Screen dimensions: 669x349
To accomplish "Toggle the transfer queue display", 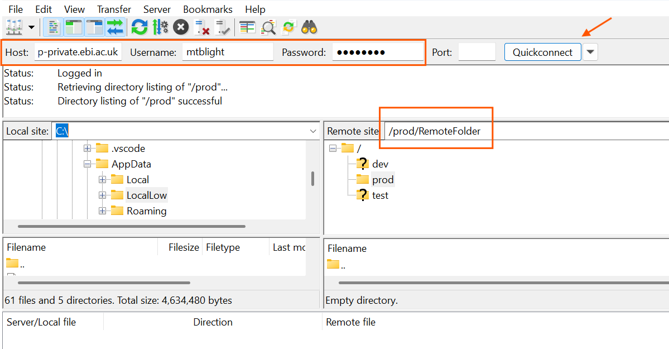I will [115, 27].
